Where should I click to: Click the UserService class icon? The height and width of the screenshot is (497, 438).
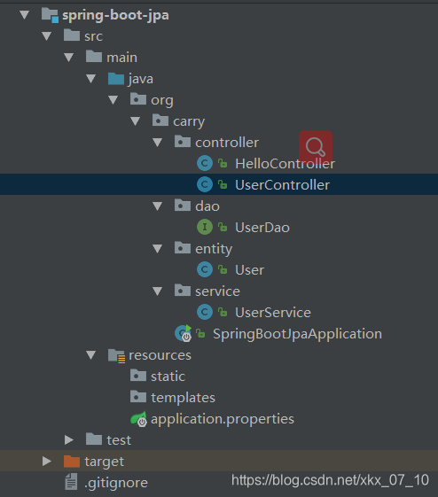[x=205, y=312]
